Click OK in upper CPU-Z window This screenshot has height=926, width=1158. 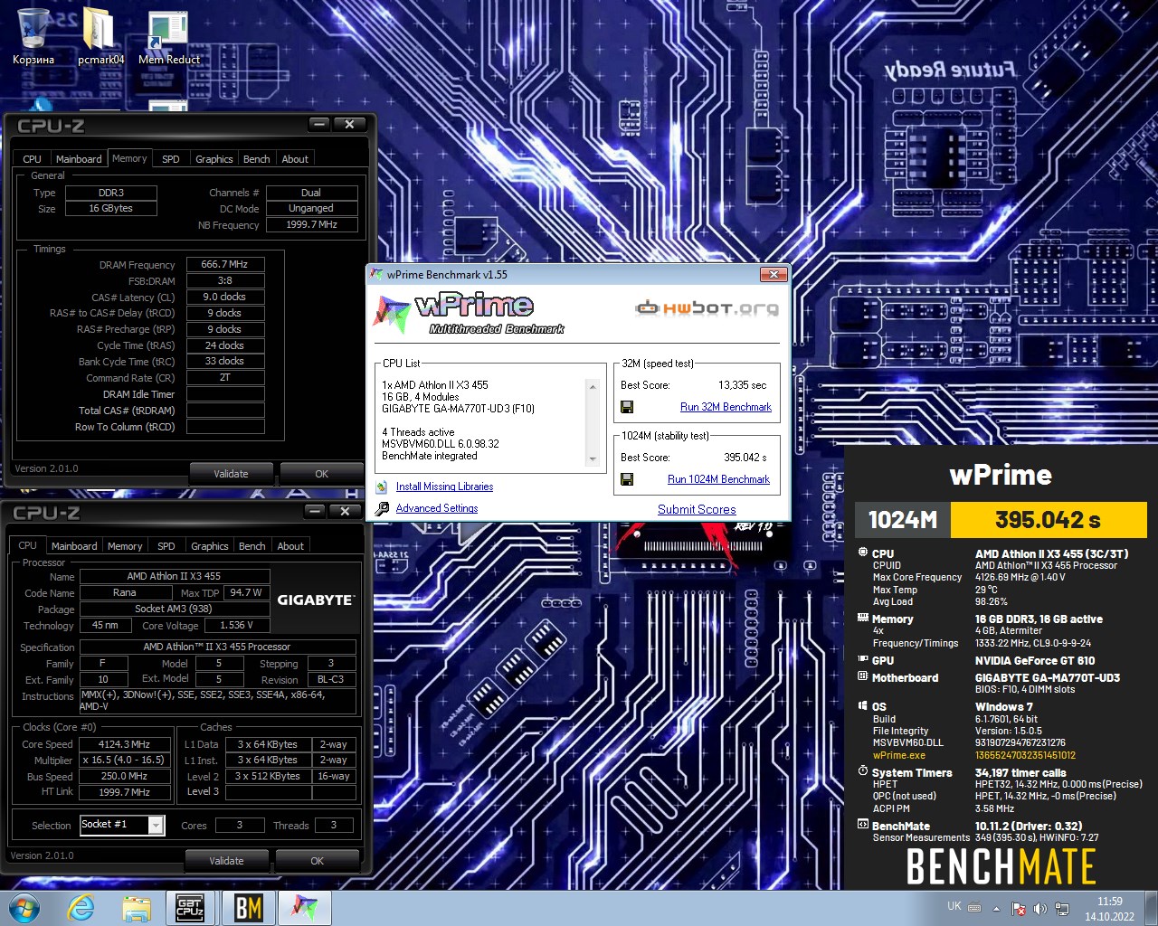coord(321,474)
